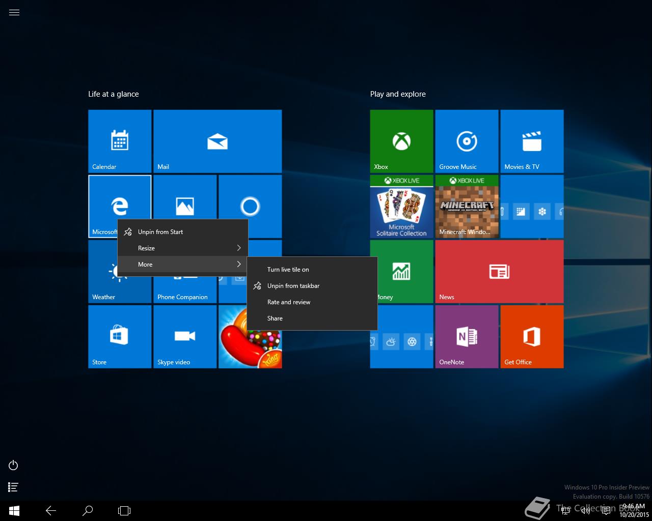Open Task View on the taskbar

tap(124, 511)
